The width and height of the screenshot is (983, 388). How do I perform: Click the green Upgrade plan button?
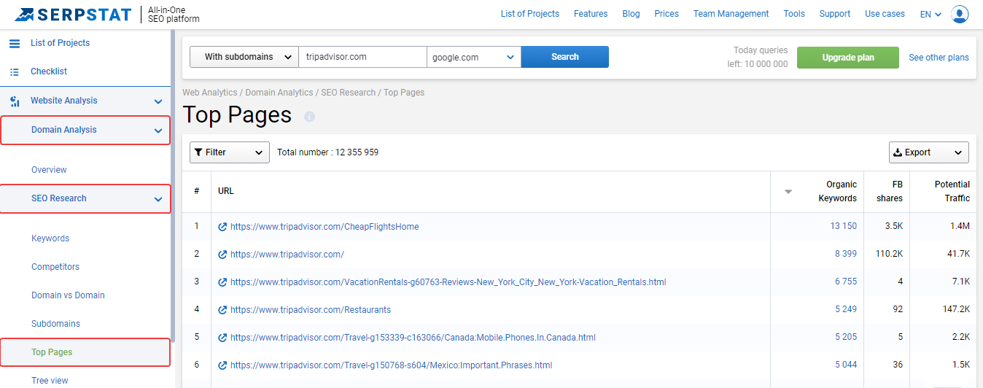pyautogui.click(x=848, y=58)
